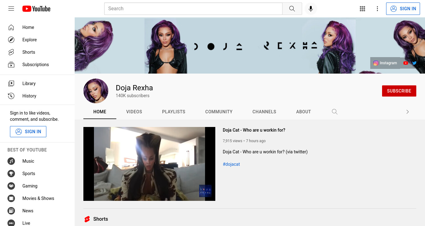Click the 140K subscribers text

click(x=133, y=96)
